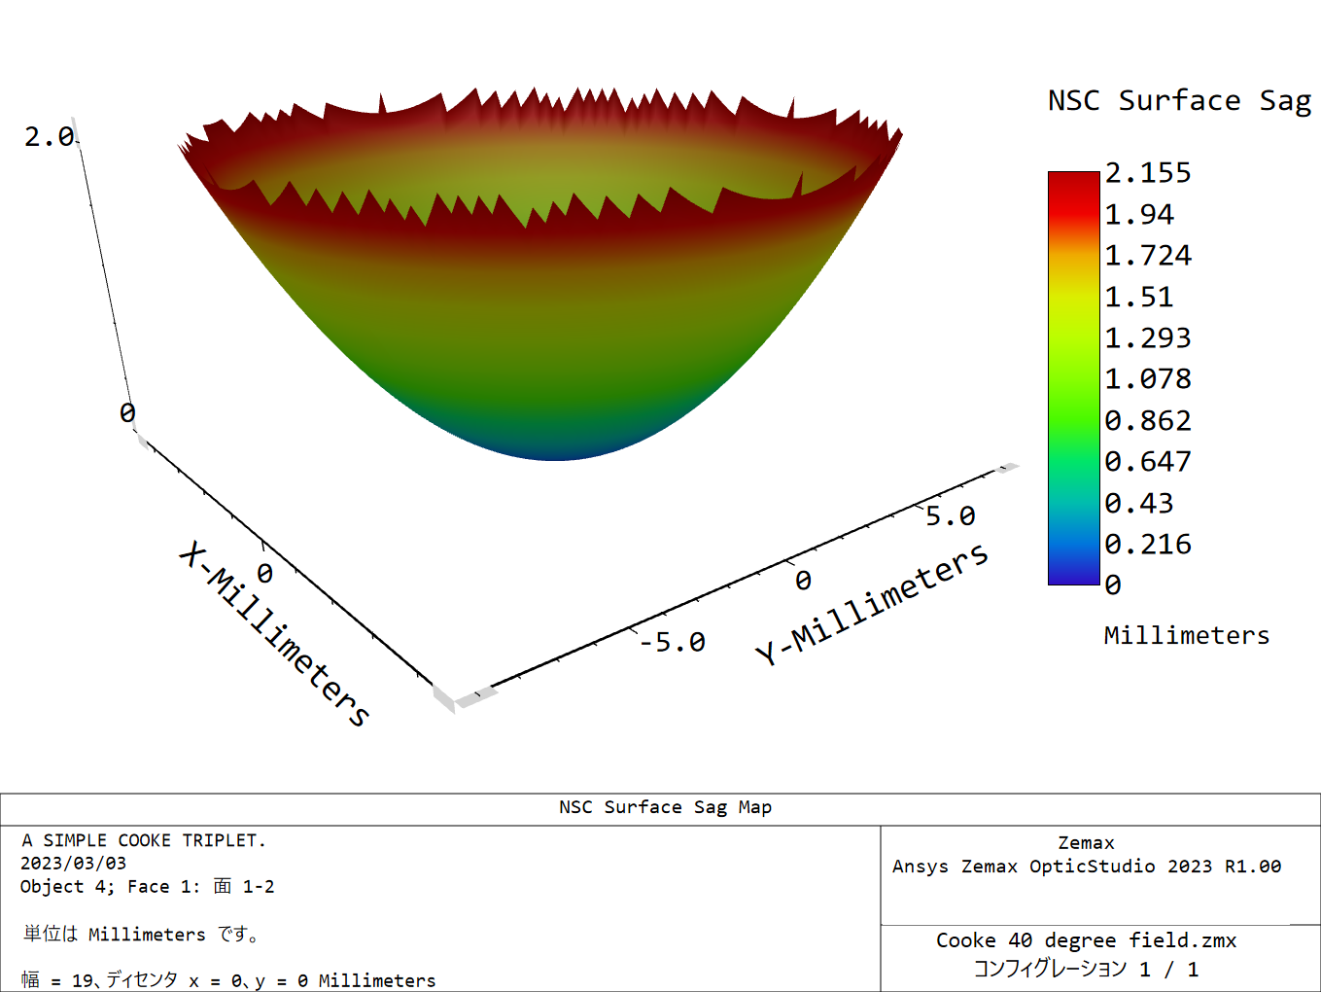The height and width of the screenshot is (992, 1321).
Task: Pick the 1.51 legend value
Action: click(x=1139, y=297)
